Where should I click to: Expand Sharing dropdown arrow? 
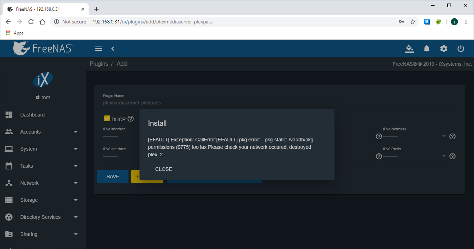[x=76, y=234]
